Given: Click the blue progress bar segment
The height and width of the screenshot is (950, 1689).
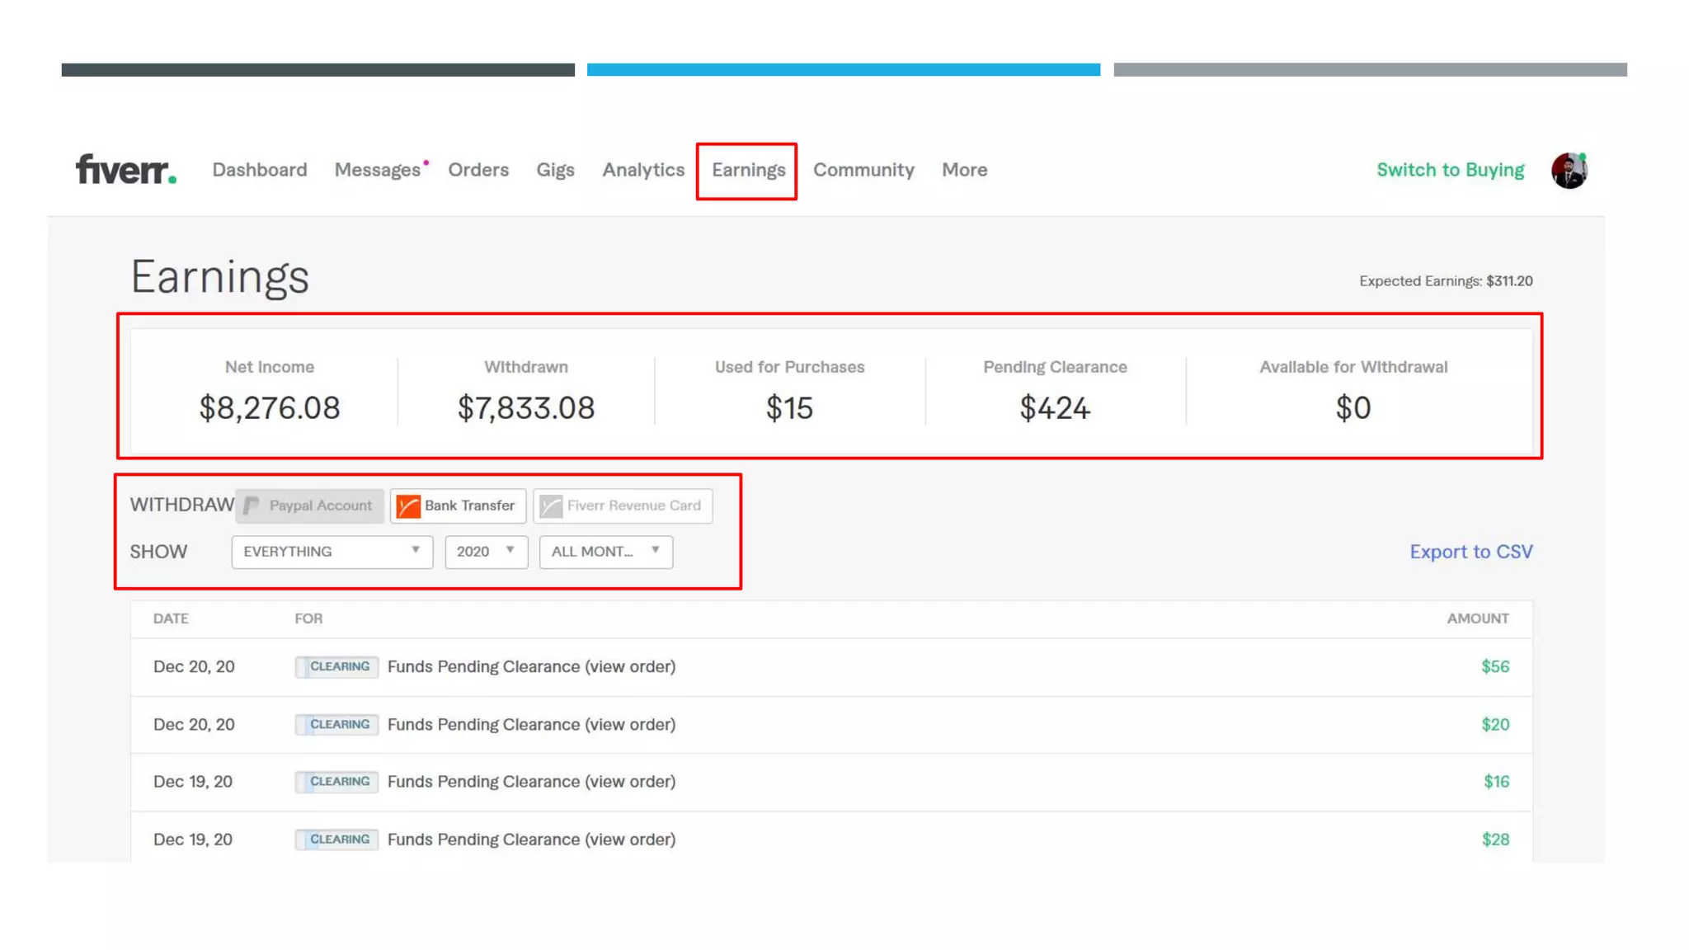Looking at the screenshot, I should tap(843, 70).
